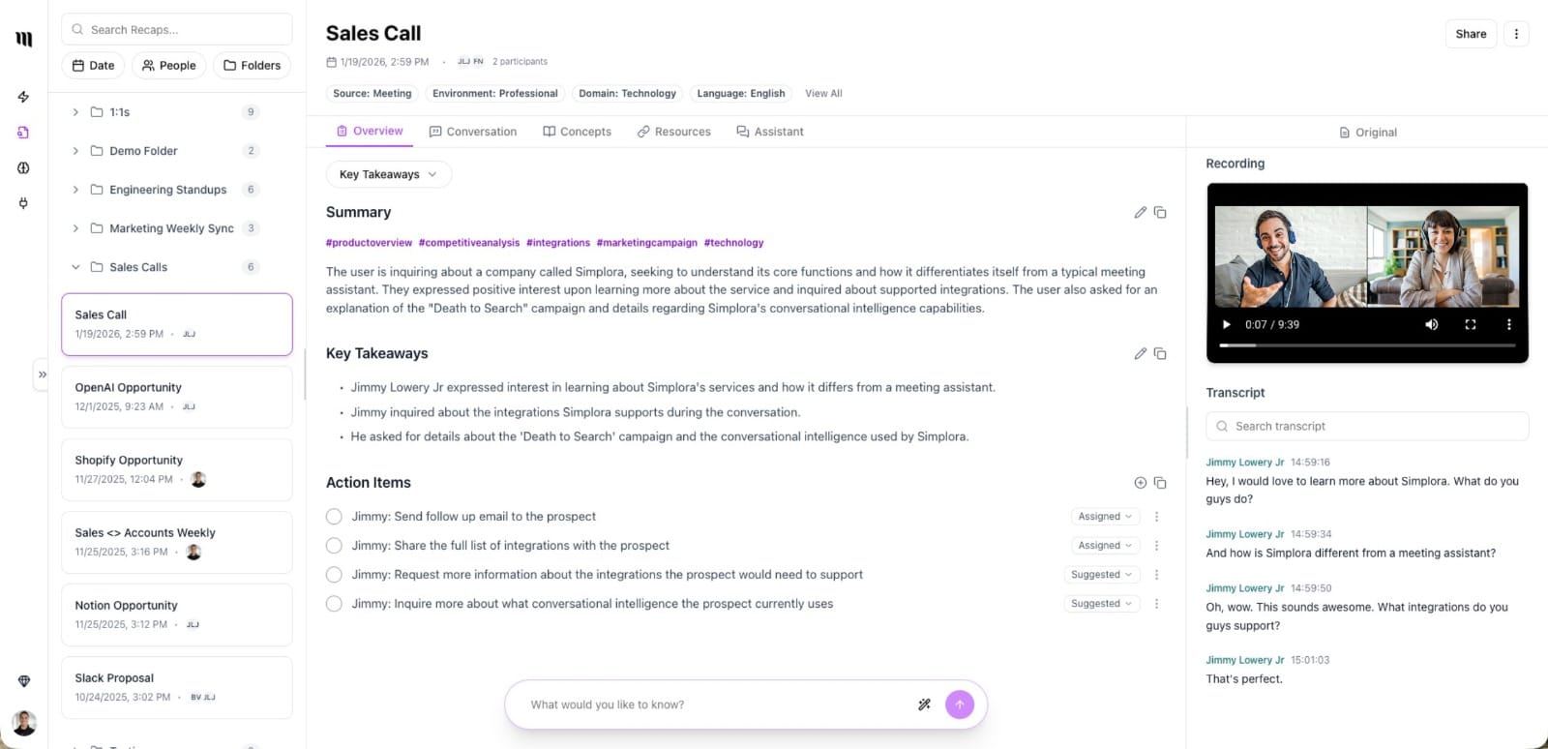The image size is (1548, 749).
Task: Switch to the Conversation tab
Action: pyautogui.click(x=473, y=132)
